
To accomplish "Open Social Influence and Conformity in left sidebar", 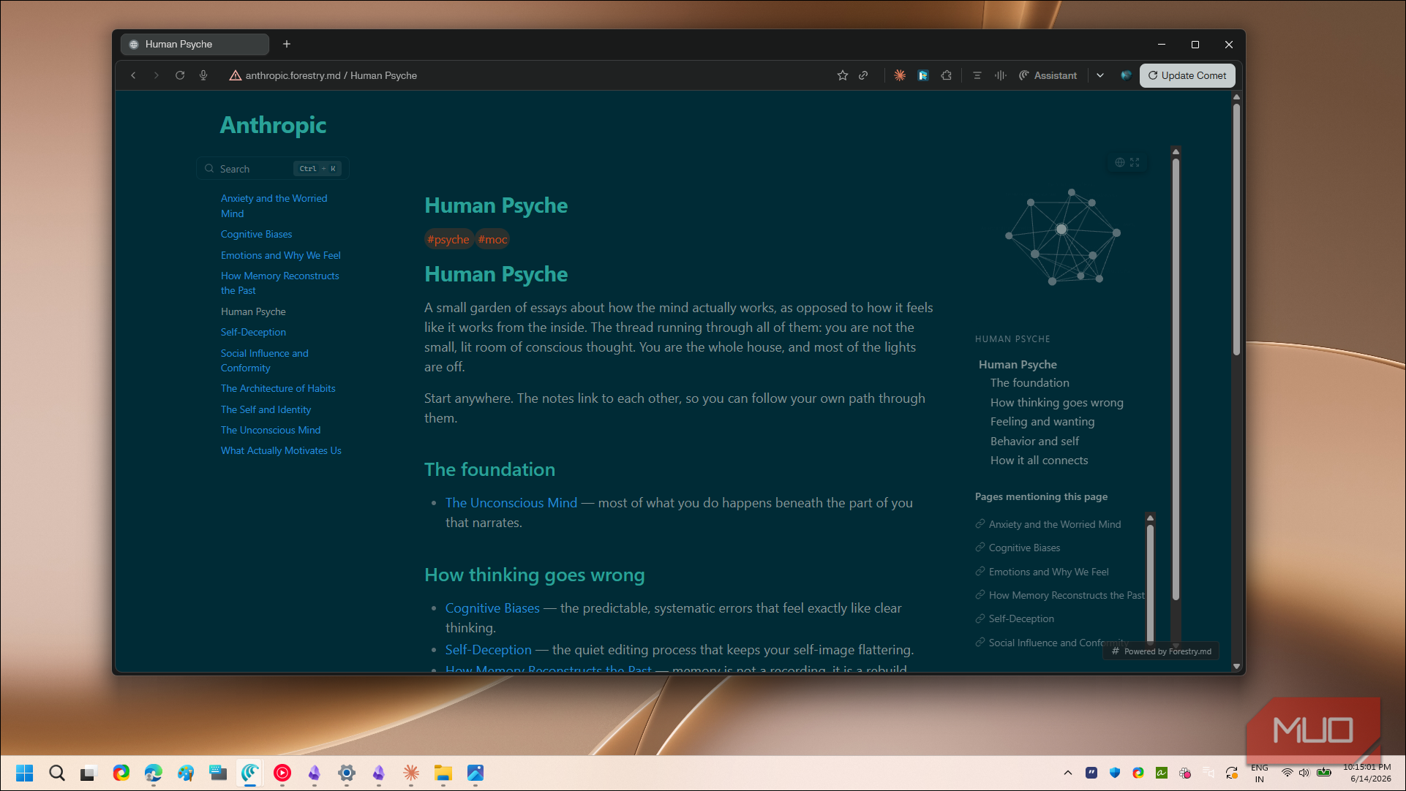I will click(264, 360).
